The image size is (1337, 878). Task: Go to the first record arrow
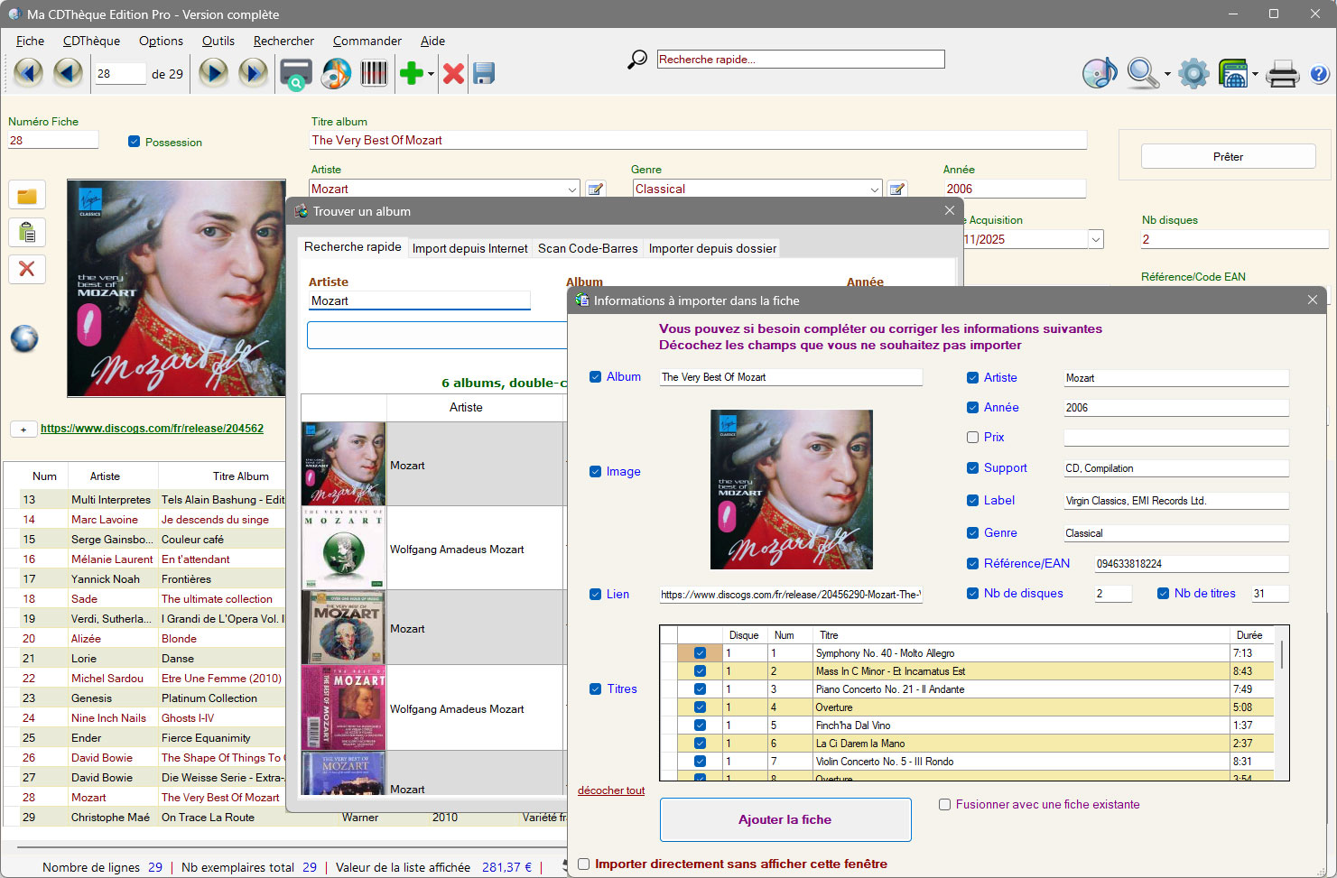(28, 73)
